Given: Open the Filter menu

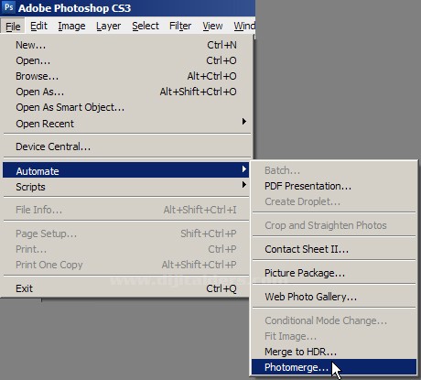Looking at the screenshot, I should [180, 26].
